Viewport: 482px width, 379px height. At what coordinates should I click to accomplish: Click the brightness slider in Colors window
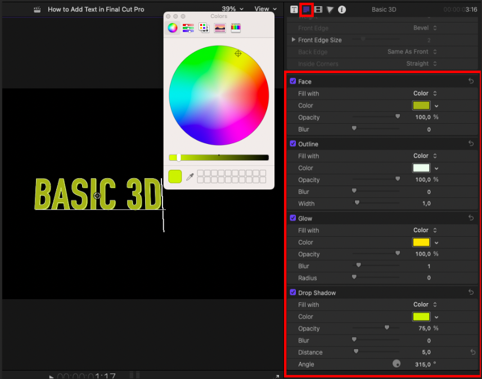point(219,157)
